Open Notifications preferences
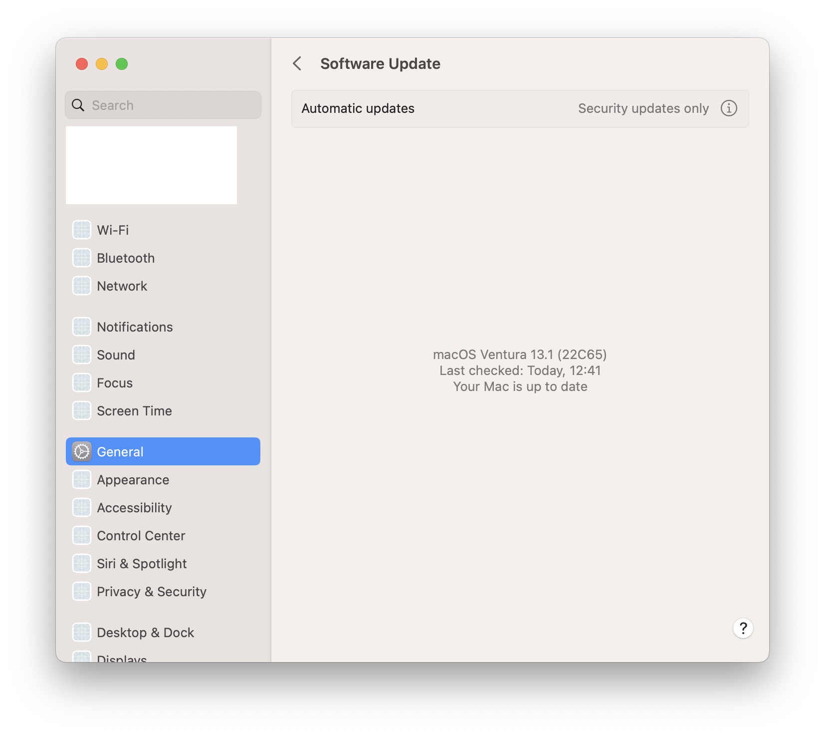Image resolution: width=825 pixels, height=736 pixels. click(163, 327)
